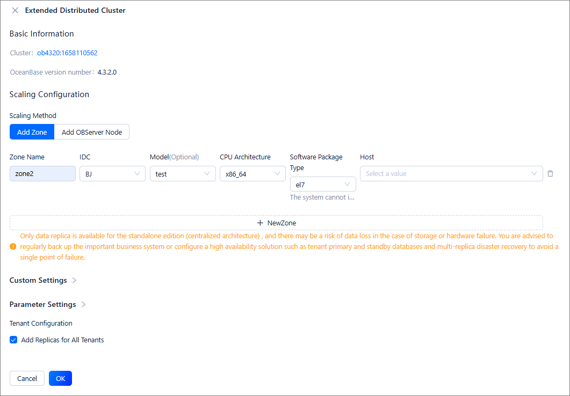The height and width of the screenshot is (396, 570).
Task: Open cluster link ob4320:1658110562
Action: [67, 53]
